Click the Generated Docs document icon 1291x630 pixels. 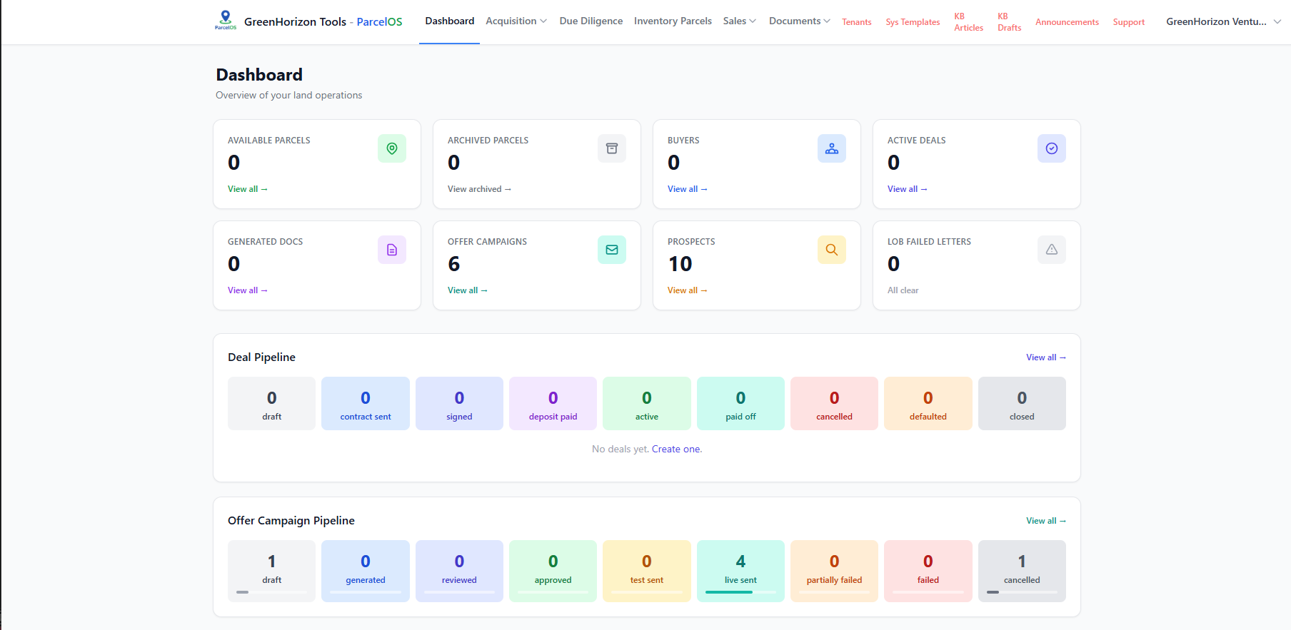pos(392,250)
